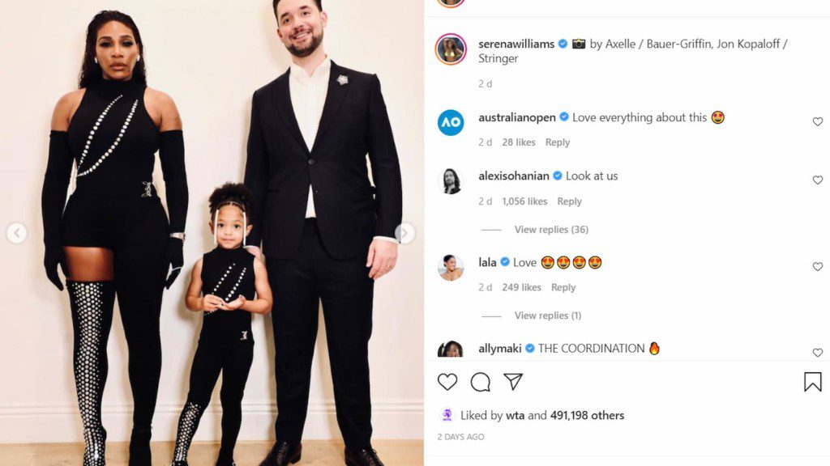Screen dimensions: 830x466
Task: View the 491,198 others who liked
Action: point(587,415)
